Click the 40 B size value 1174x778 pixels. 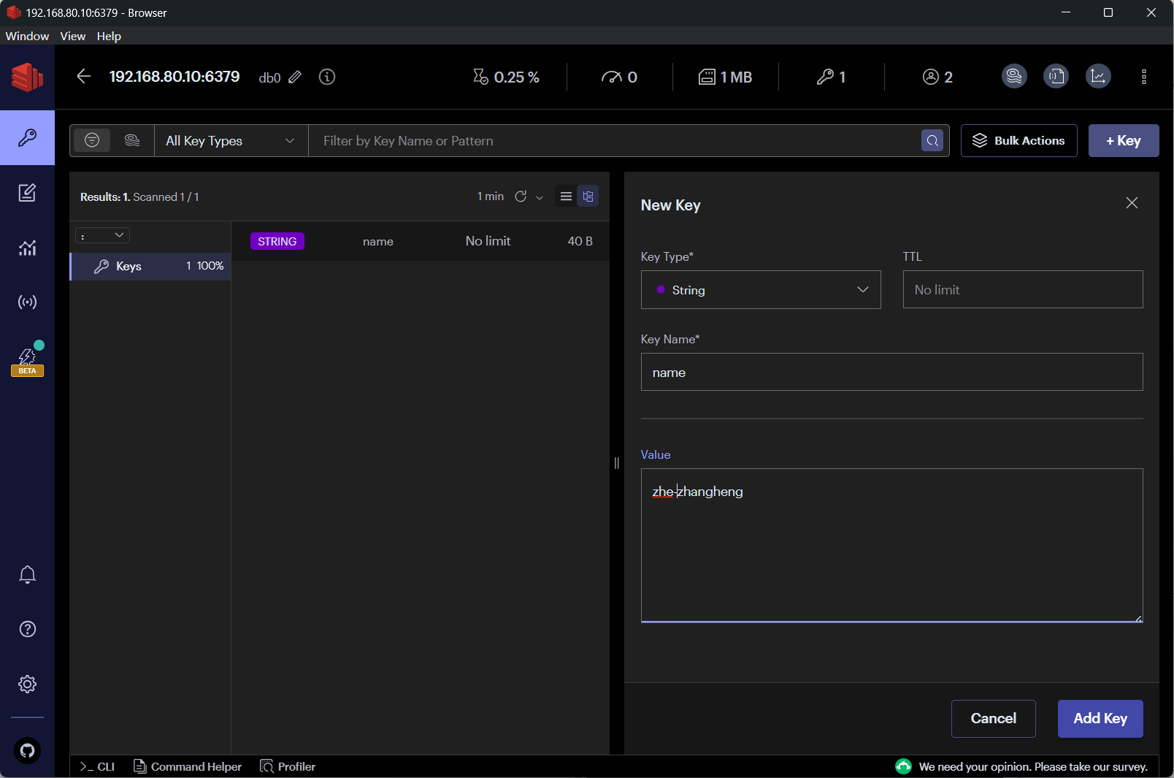coord(580,241)
